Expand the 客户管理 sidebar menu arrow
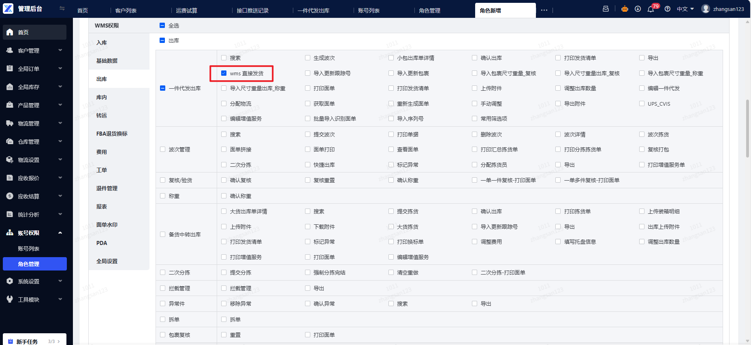Screen dimensions: 751x345 [x=60, y=50]
